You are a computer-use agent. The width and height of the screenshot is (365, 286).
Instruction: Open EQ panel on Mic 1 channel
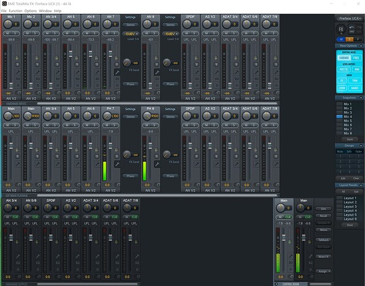pos(18,79)
